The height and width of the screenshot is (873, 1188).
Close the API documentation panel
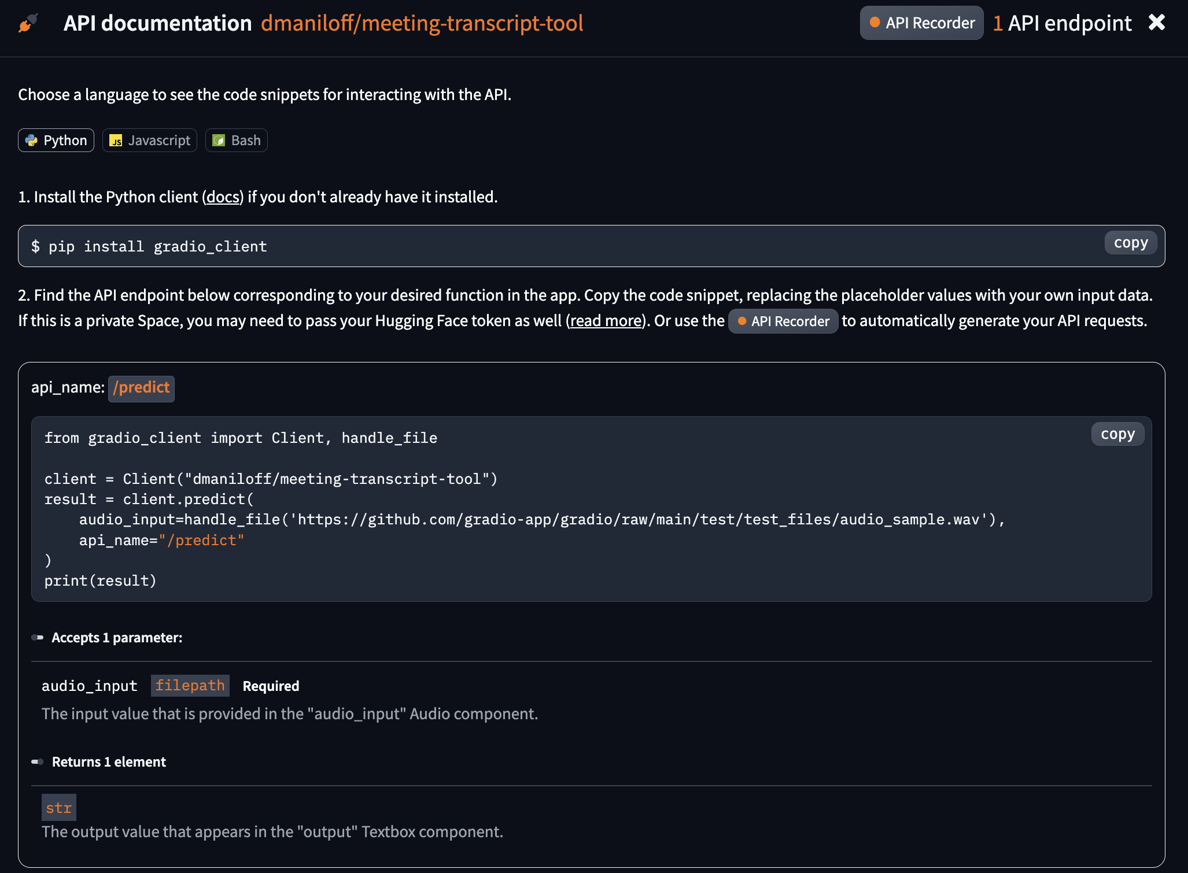(x=1156, y=23)
